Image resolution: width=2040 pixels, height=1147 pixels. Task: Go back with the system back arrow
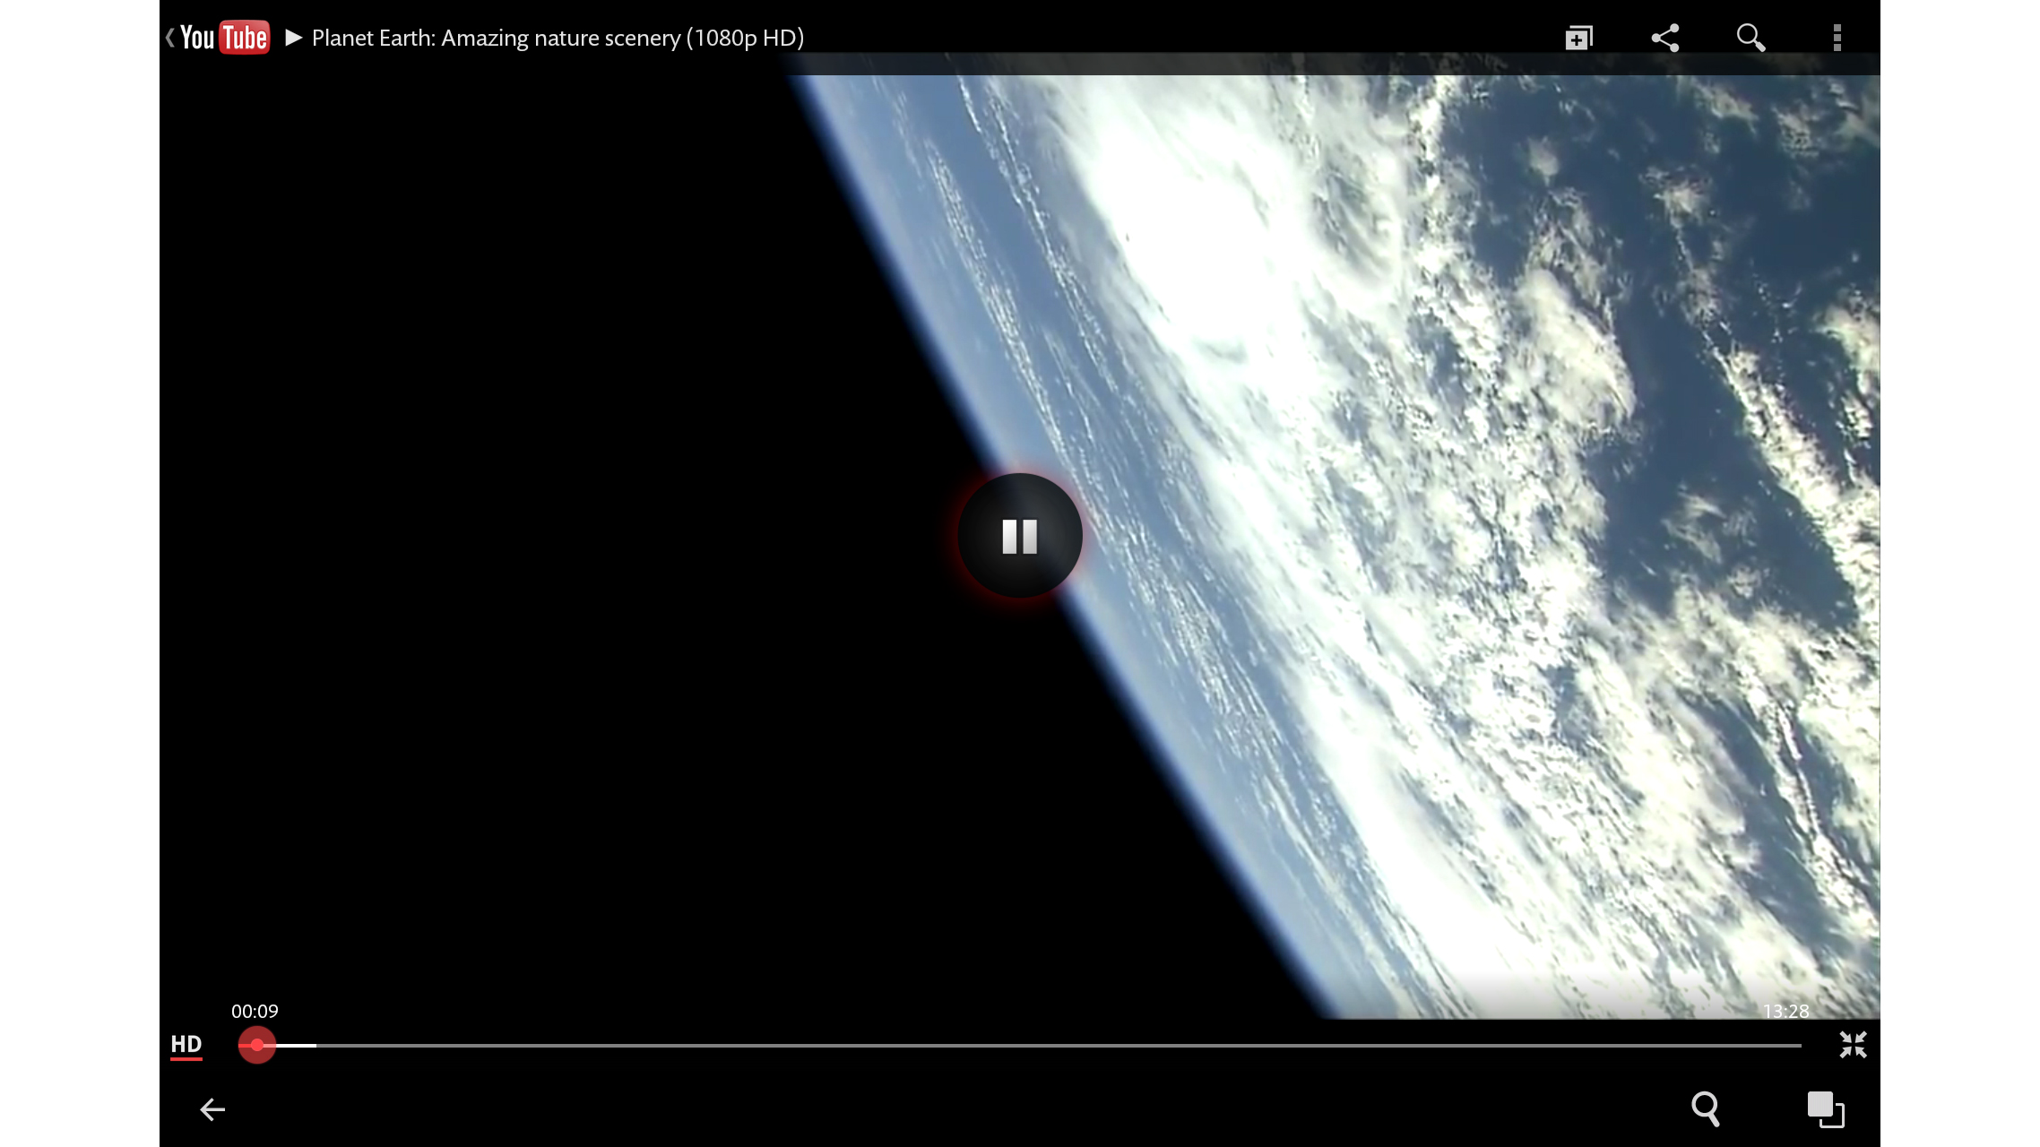pyautogui.click(x=212, y=1109)
